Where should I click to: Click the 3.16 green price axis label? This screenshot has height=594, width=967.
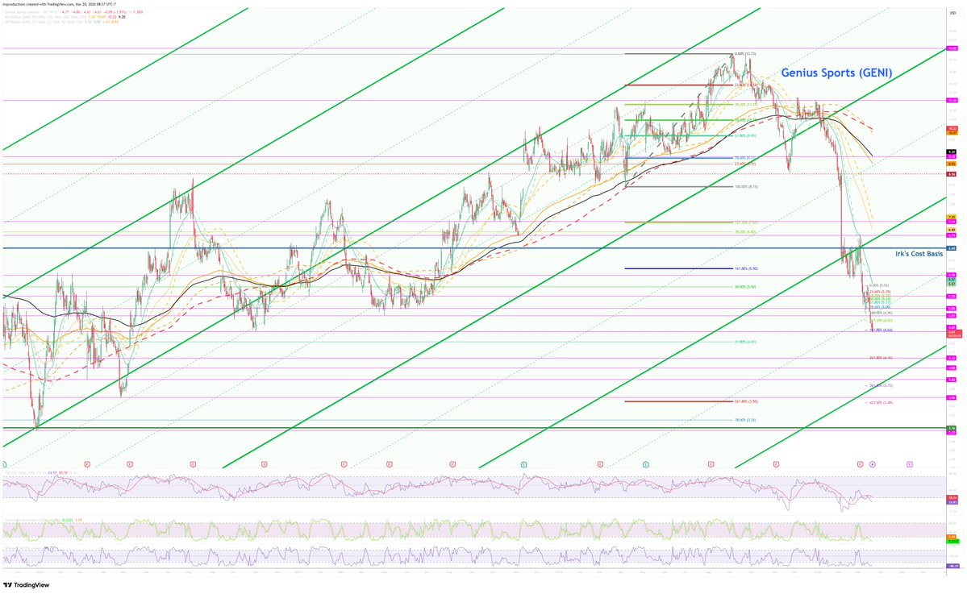(952, 428)
